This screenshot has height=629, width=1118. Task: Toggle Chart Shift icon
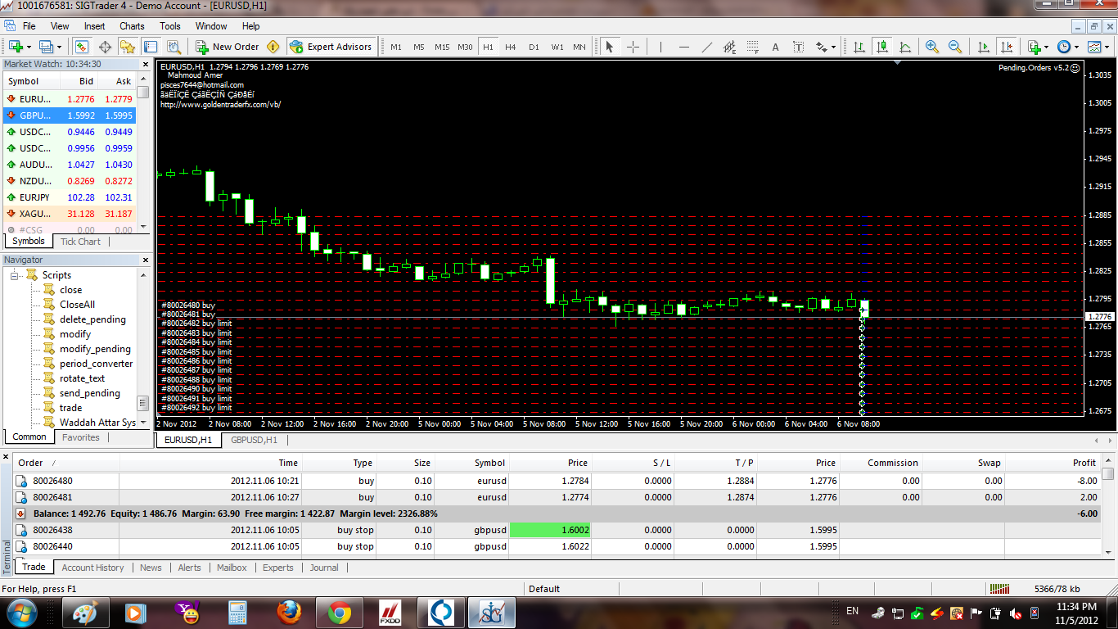(x=1007, y=47)
